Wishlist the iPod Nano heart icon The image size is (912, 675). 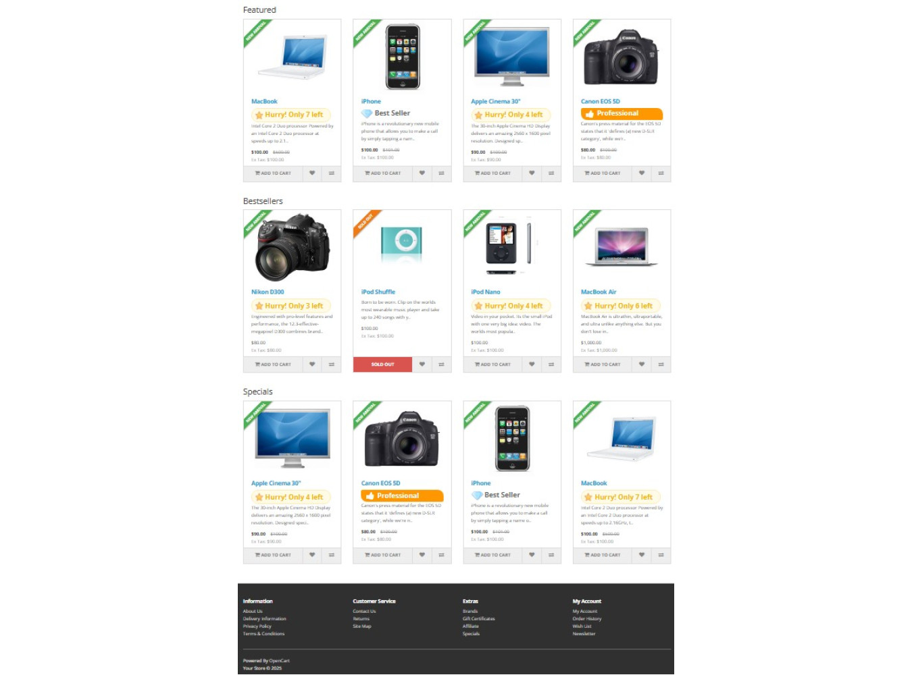[532, 364]
